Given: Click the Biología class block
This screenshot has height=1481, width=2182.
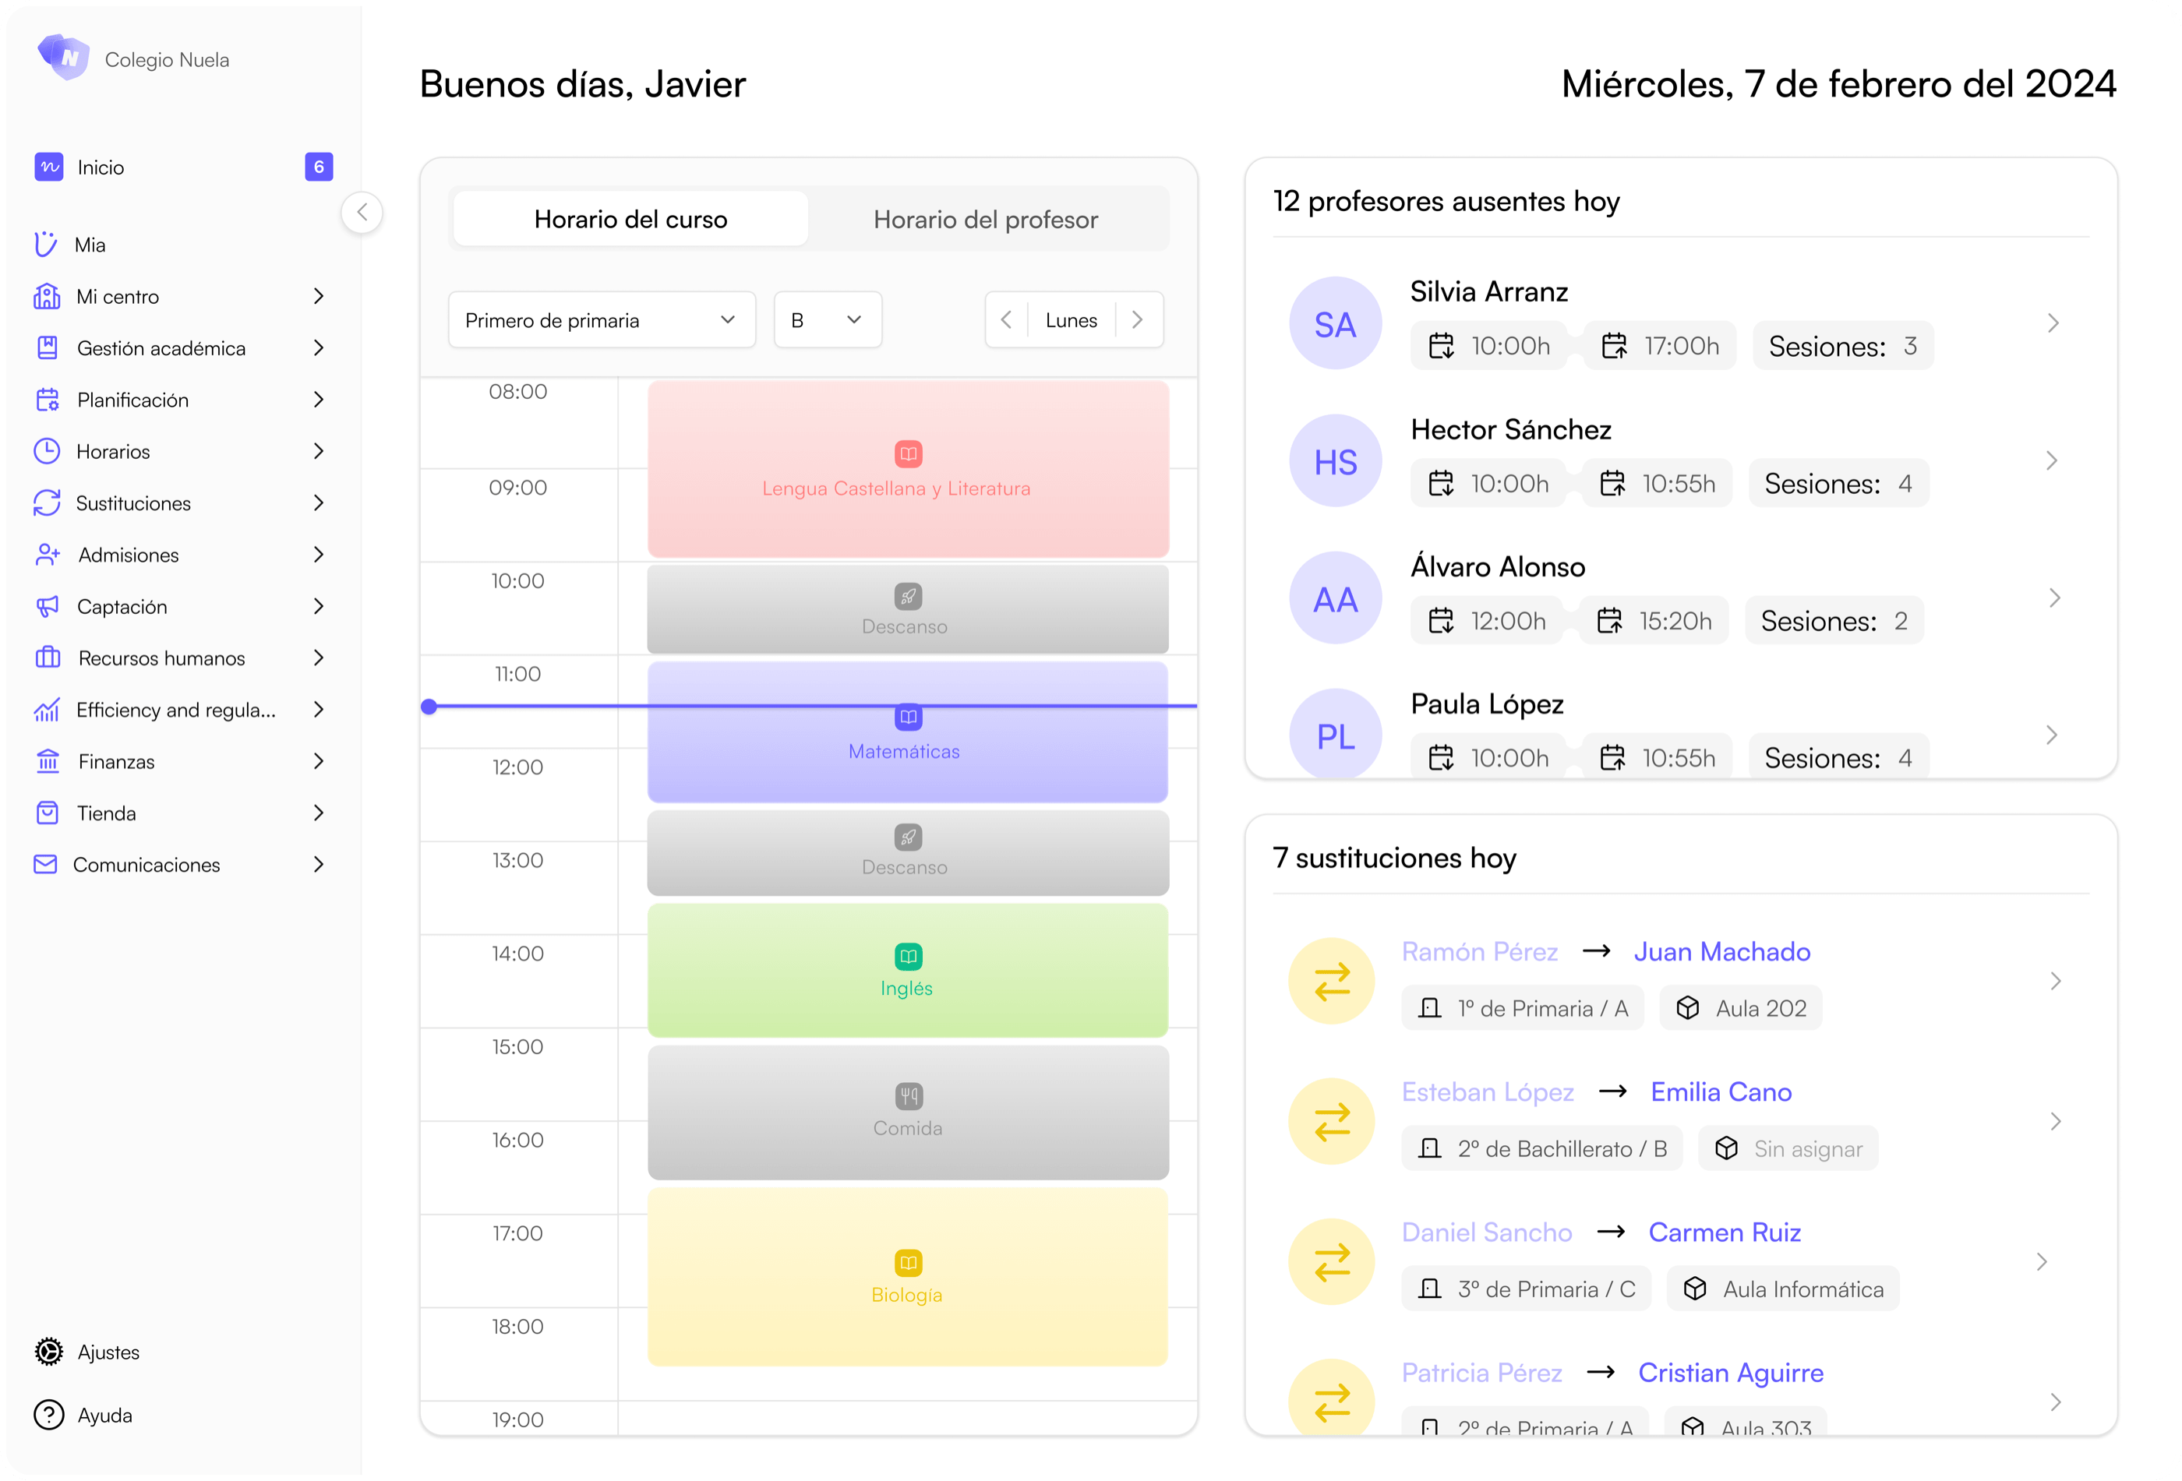Looking at the screenshot, I should click(x=908, y=1278).
